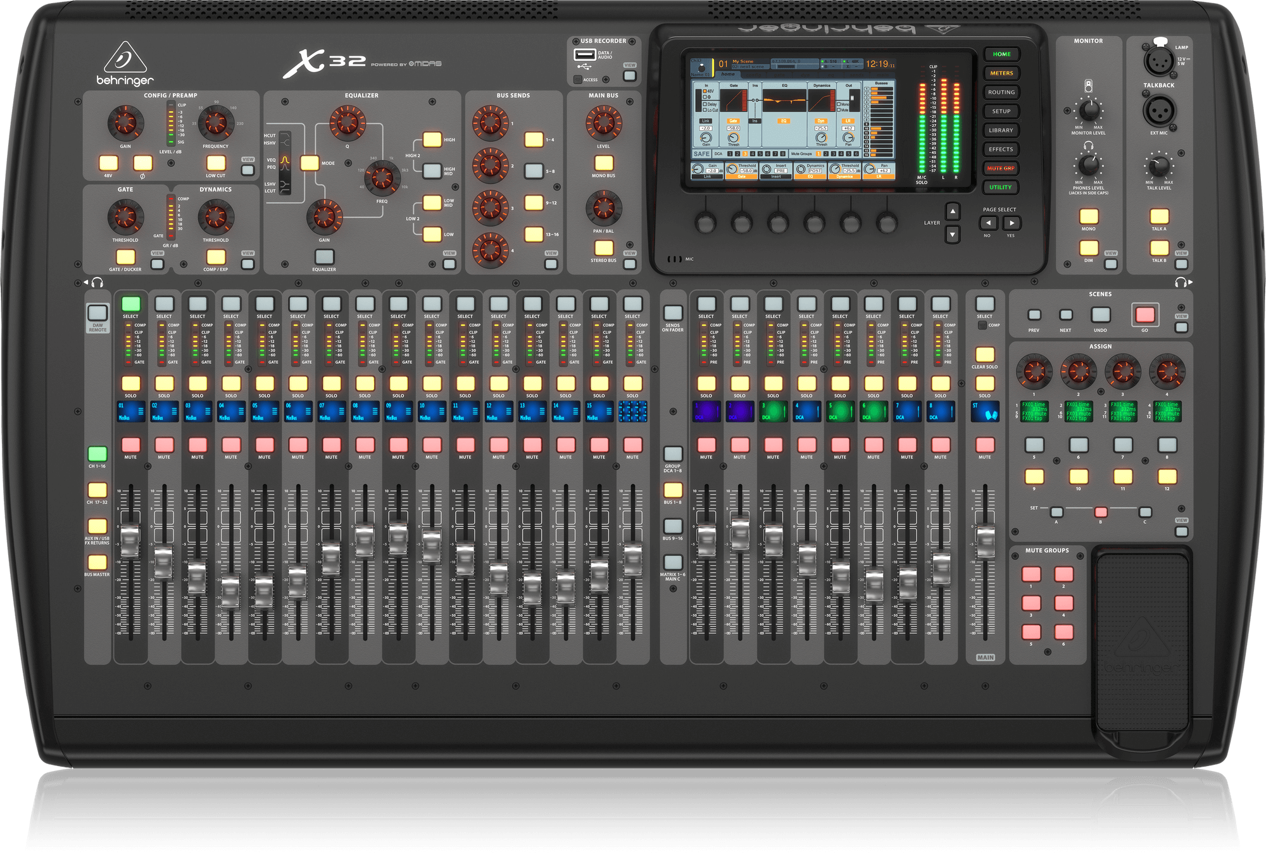Image resolution: width=1266 pixels, height=854 pixels.
Task: Mute channel 01
Action: click(x=130, y=445)
